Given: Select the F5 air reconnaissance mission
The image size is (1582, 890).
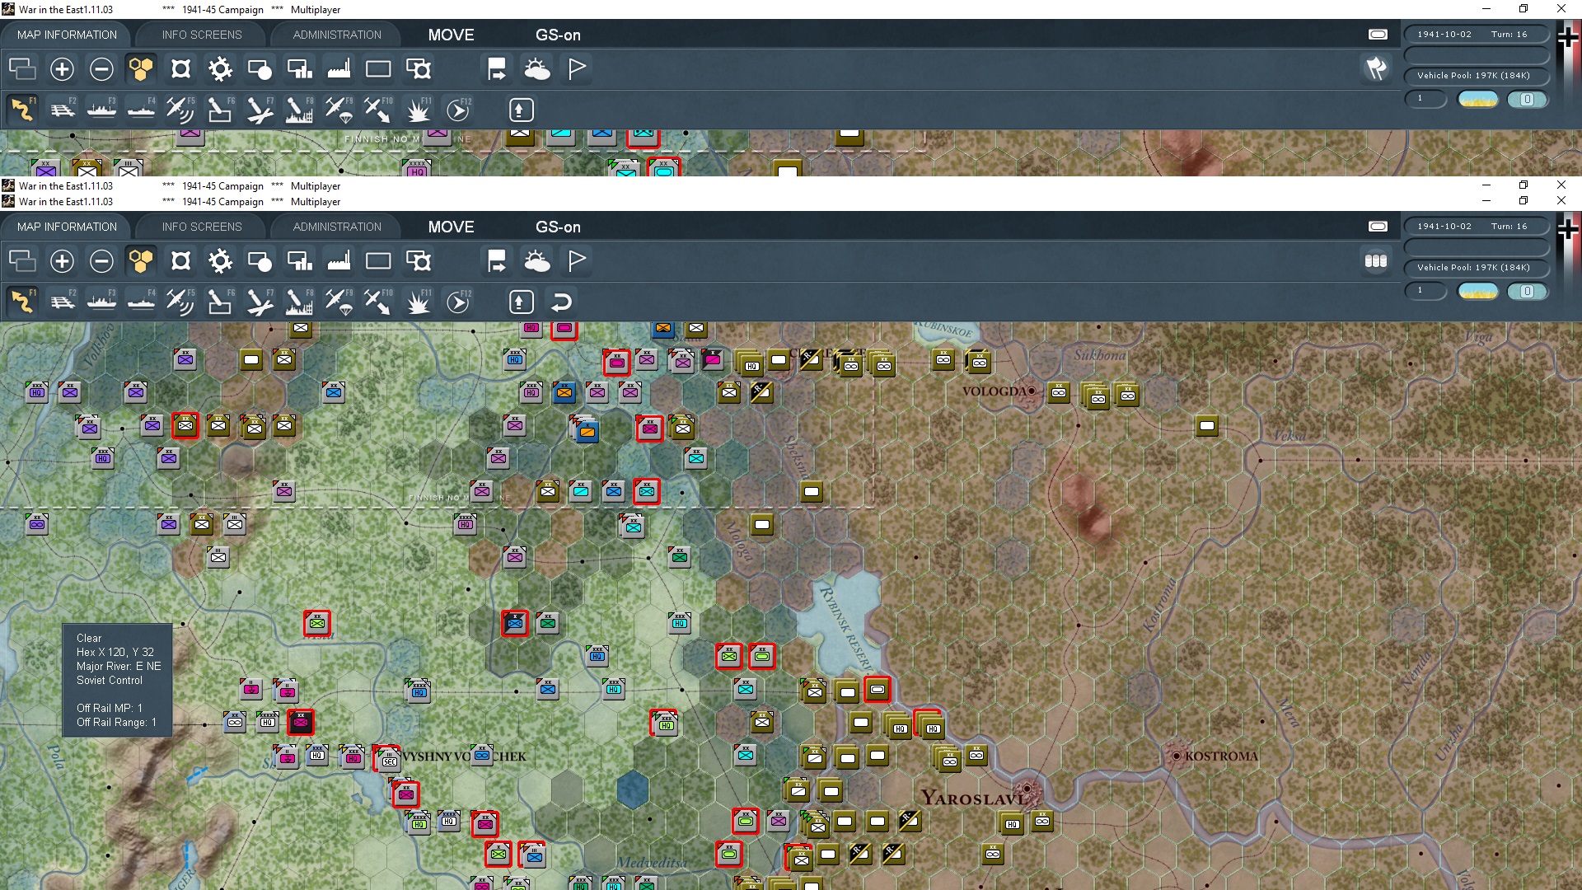Looking at the screenshot, I should point(180,302).
